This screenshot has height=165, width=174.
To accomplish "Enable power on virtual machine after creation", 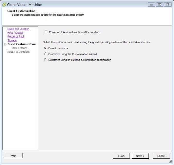I will pyautogui.click(x=46, y=32).
